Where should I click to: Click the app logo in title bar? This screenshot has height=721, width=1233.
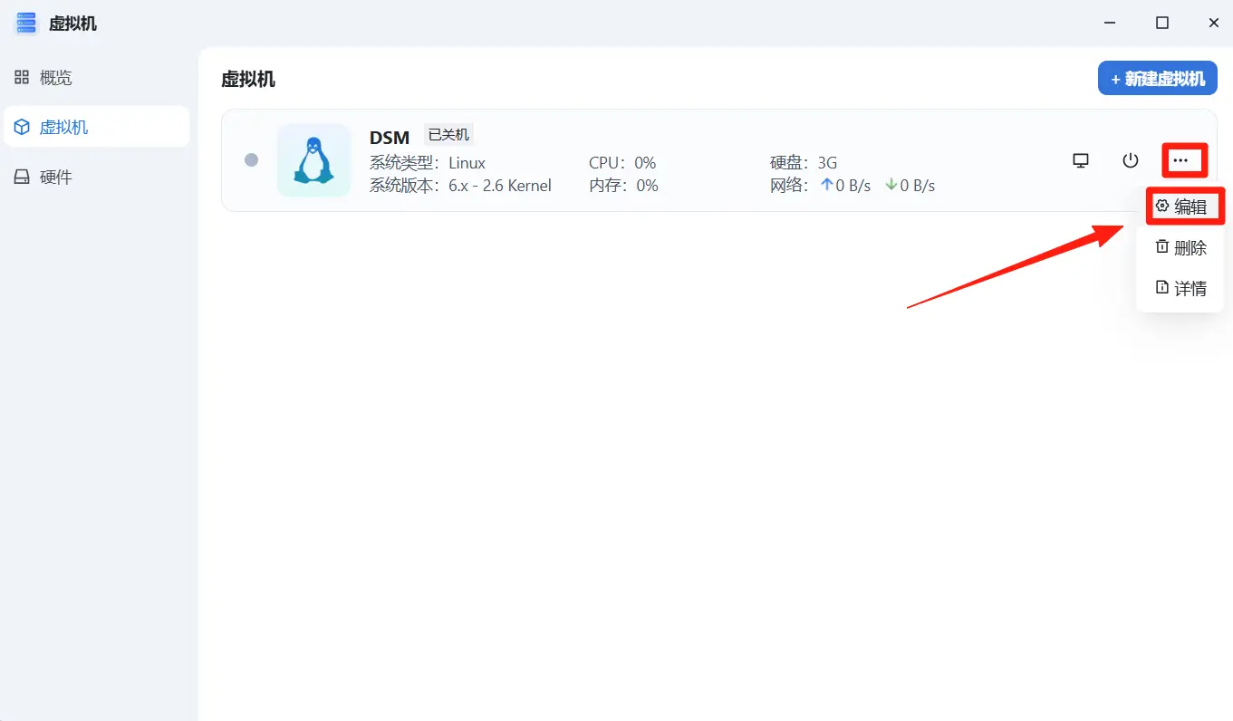pyautogui.click(x=26, y=24)
